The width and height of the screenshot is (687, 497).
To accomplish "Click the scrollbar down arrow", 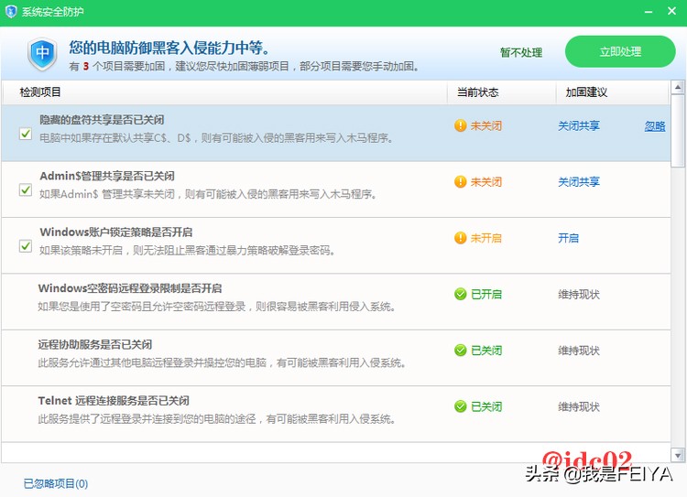I will 678,456.
